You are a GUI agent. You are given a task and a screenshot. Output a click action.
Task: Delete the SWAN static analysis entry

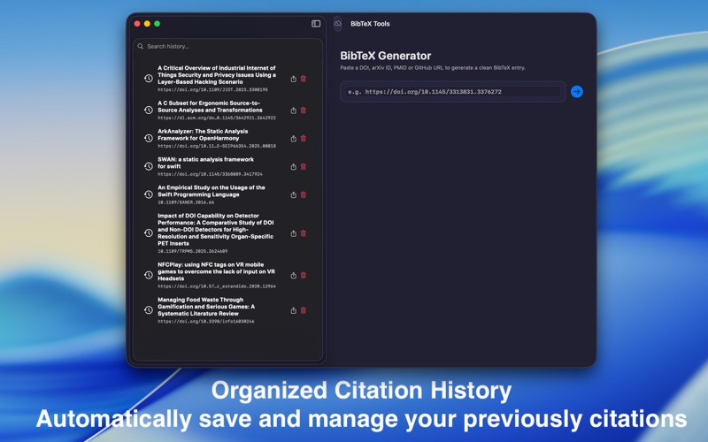(x=304, y=166)
